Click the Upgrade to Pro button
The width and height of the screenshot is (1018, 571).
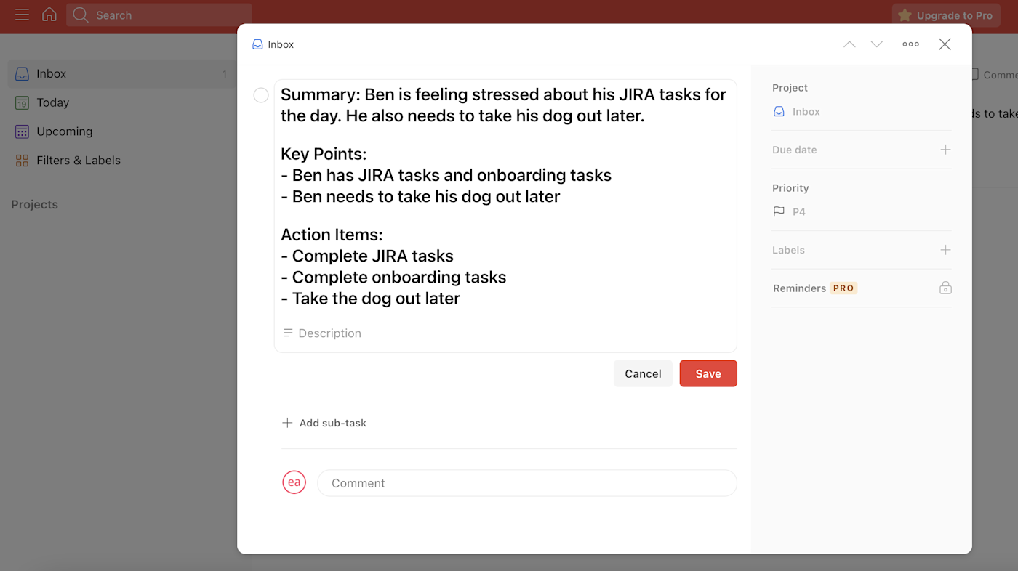946,15
